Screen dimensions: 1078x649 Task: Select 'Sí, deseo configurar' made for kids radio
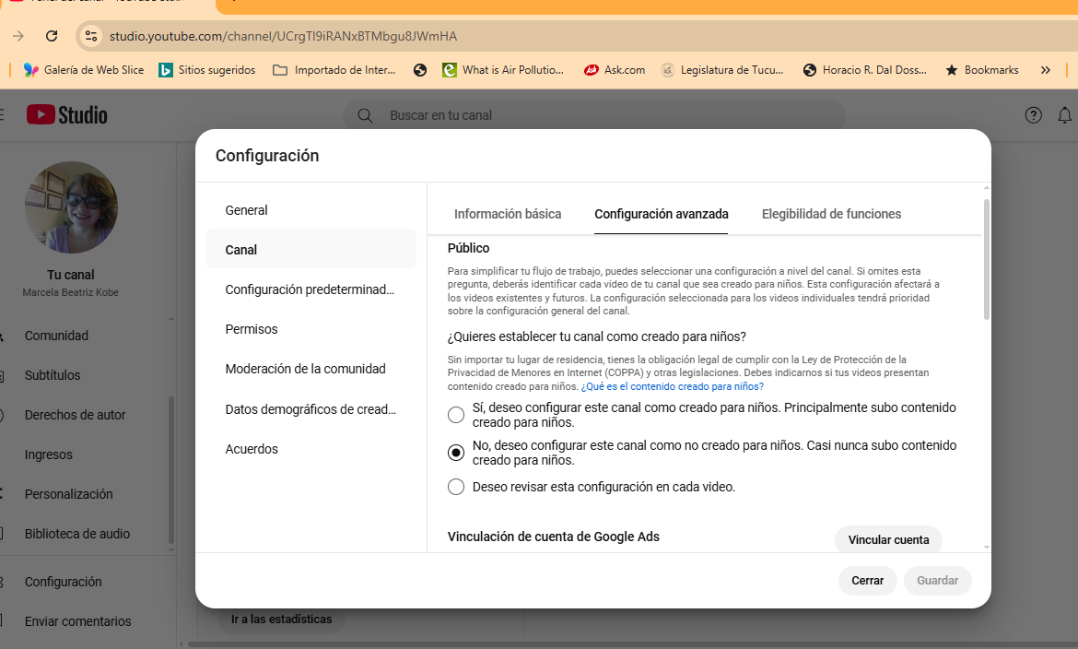(x=456, y=414)
